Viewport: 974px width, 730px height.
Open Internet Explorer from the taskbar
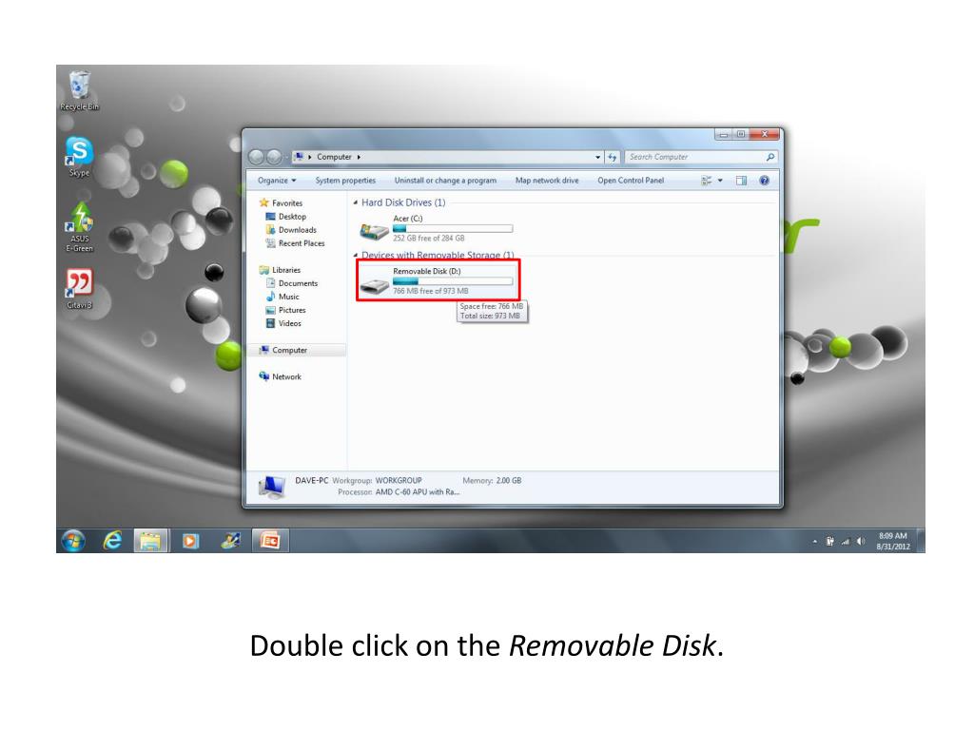(112, 541)
